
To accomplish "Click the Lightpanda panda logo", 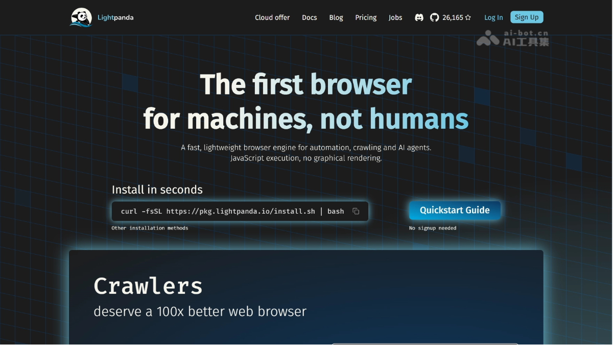I will [81, 17].
